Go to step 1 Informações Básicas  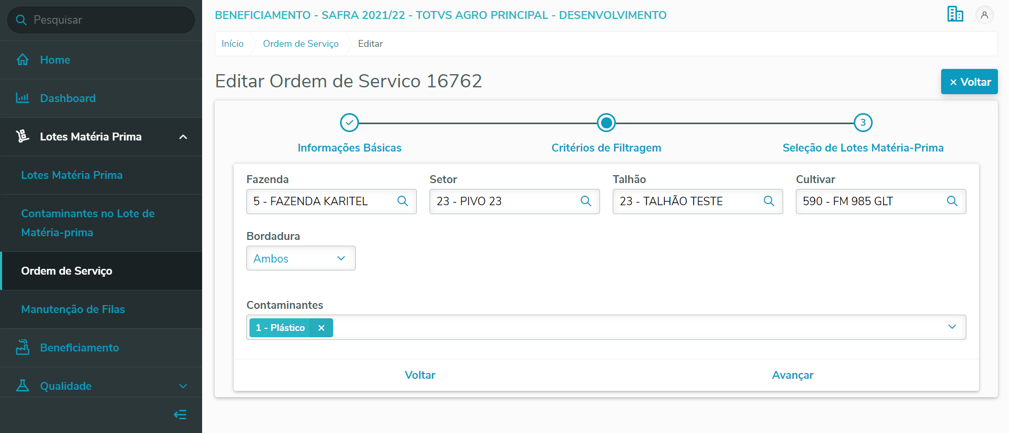(x=349, y=123)
